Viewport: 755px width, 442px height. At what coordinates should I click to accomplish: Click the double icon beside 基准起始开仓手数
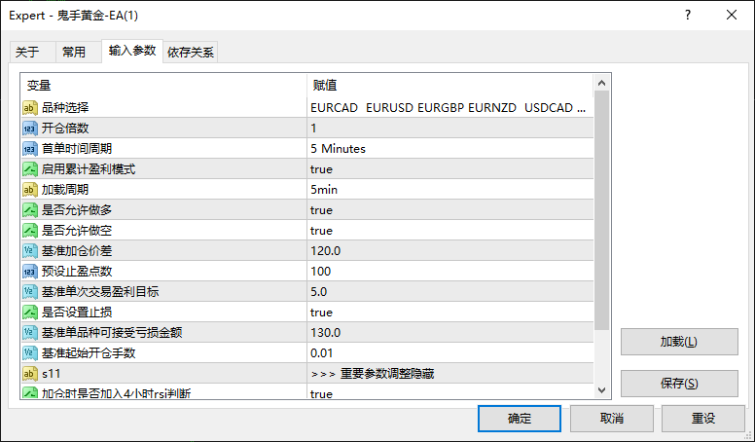click(30, 352)
